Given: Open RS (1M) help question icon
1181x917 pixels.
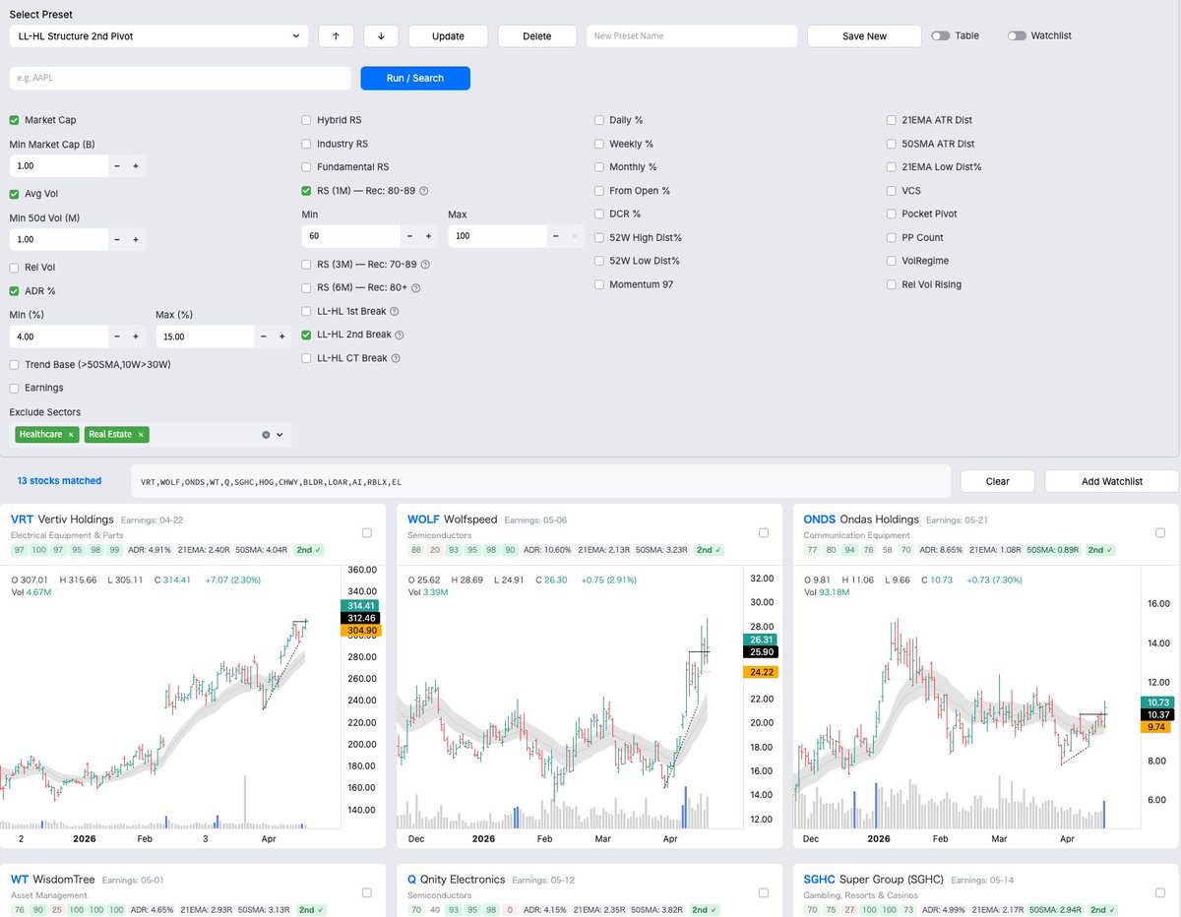Looking at the screenshot, I should point(424,191).
